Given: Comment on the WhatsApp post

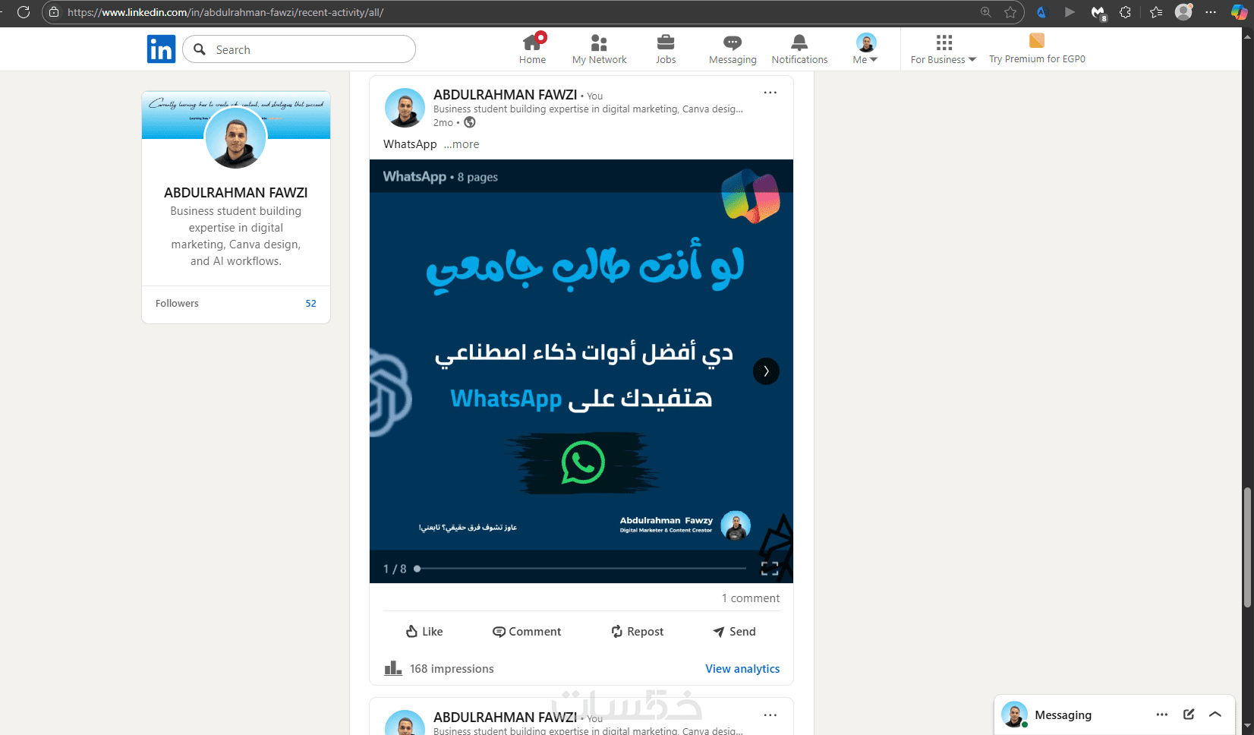Looking at the screenshot, I should click(527, 632).
